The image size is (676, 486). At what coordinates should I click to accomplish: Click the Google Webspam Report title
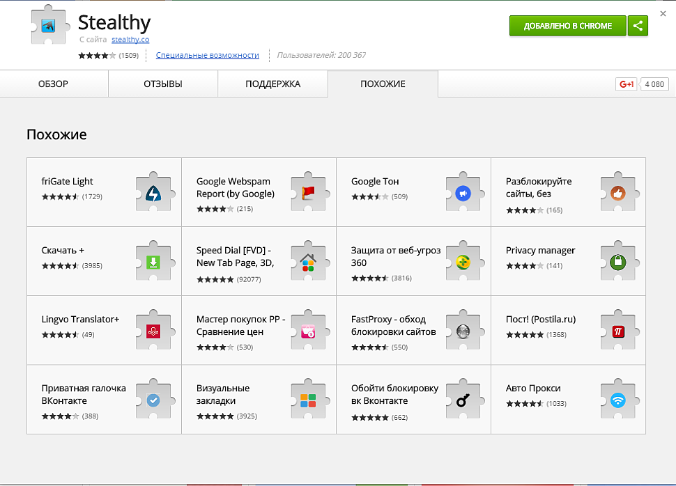(236, 187)
